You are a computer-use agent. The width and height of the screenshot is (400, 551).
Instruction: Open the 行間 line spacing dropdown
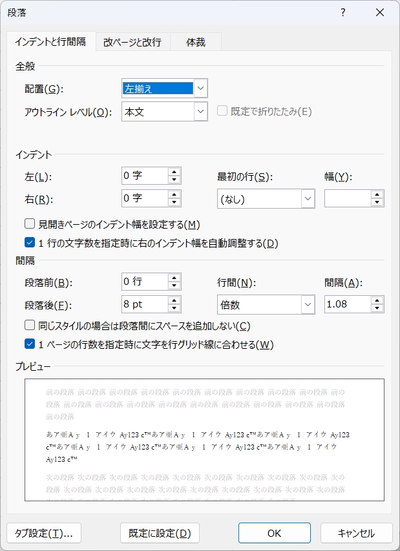[x=308, y=304]
